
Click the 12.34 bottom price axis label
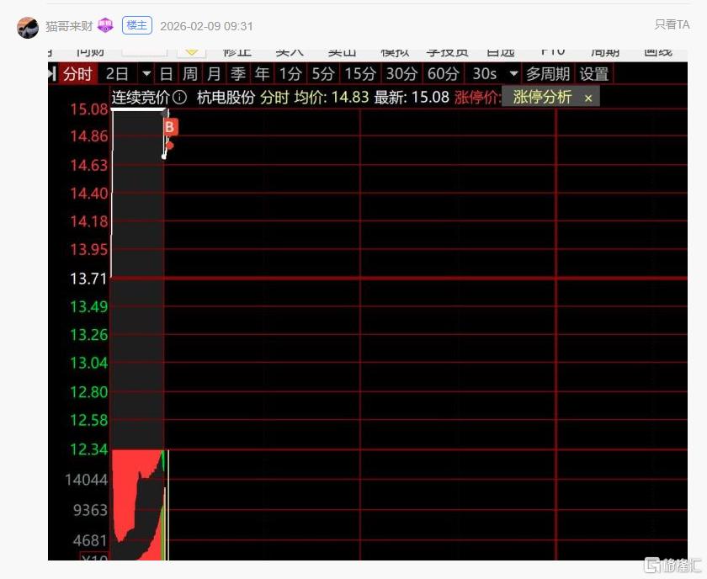point(89,449)
